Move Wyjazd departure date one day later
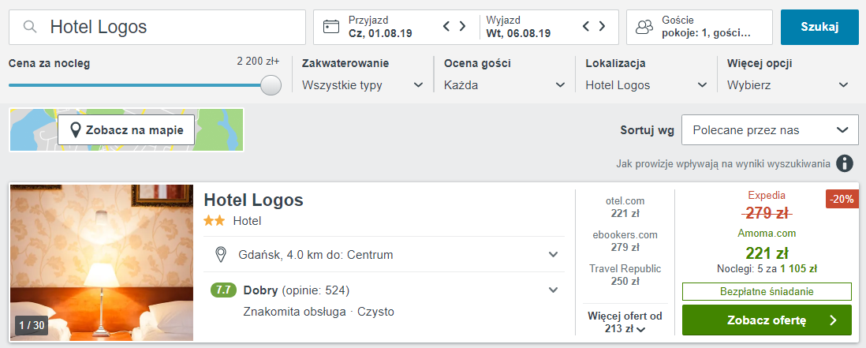This screenshot has height=348, width=866. 602,26
